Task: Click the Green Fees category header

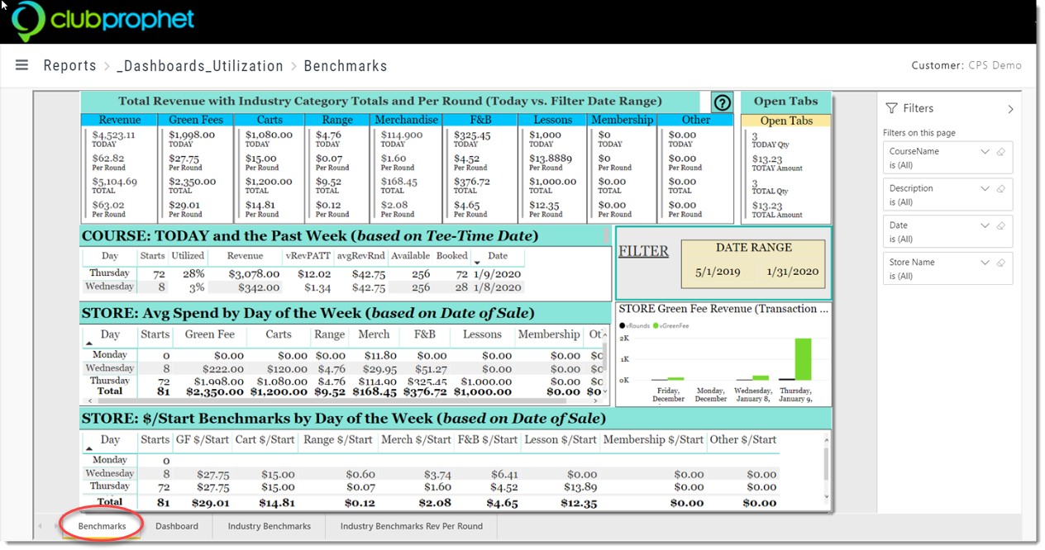Action: pos(196,120)
